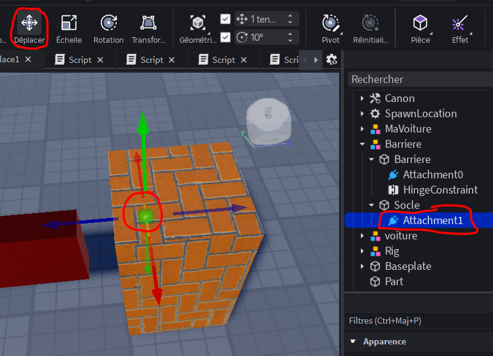Collapse the Apparence properties section
The width and height of the screenshot is (493, 356).
352,341
